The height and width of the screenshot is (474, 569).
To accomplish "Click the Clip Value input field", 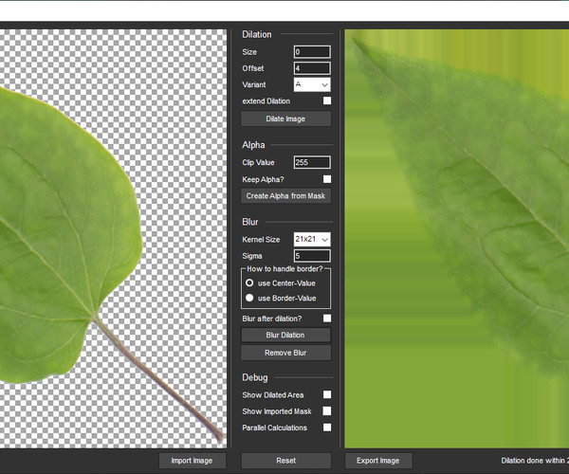I will point(312,162).
